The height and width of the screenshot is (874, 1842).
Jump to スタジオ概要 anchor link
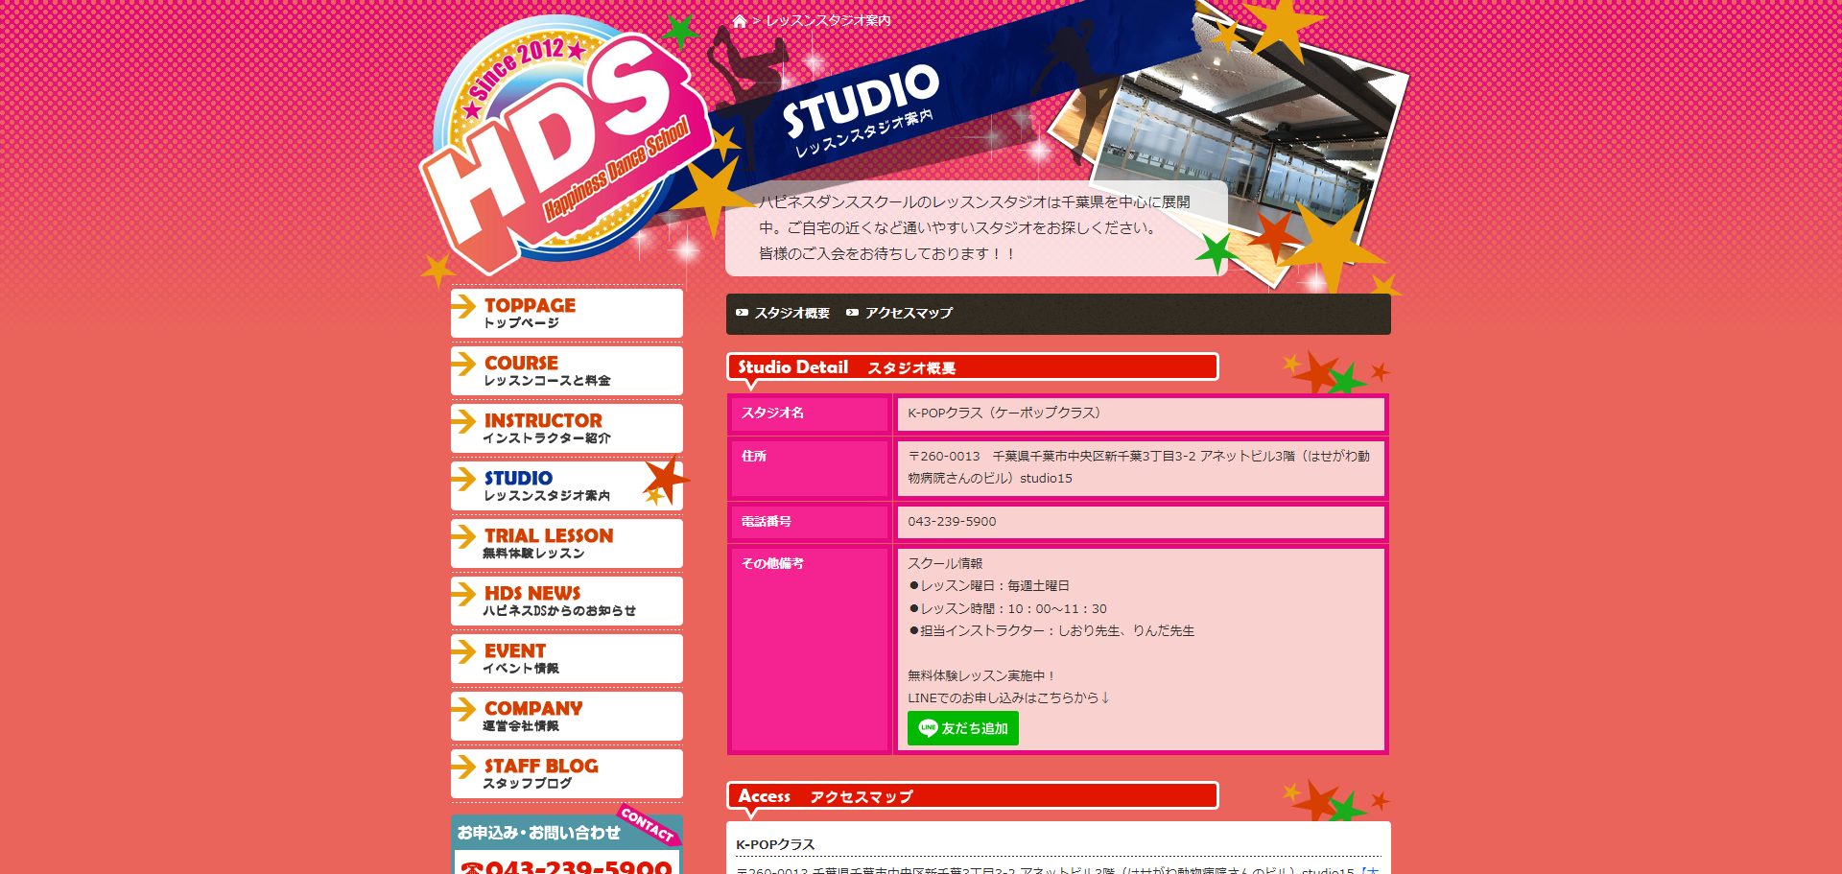(x=791, y=313)
